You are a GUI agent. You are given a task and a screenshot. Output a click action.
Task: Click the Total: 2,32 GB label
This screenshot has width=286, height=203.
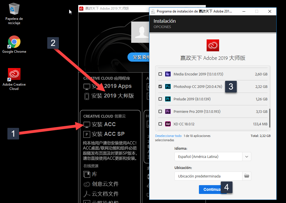261,136
